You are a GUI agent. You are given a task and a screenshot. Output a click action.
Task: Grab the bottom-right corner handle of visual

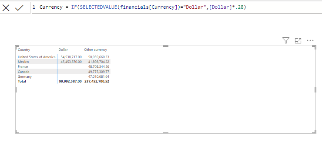click(314, 132)
